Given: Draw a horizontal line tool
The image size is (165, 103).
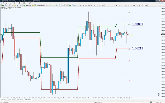Looking at the screenshot, I should (126, 5).
